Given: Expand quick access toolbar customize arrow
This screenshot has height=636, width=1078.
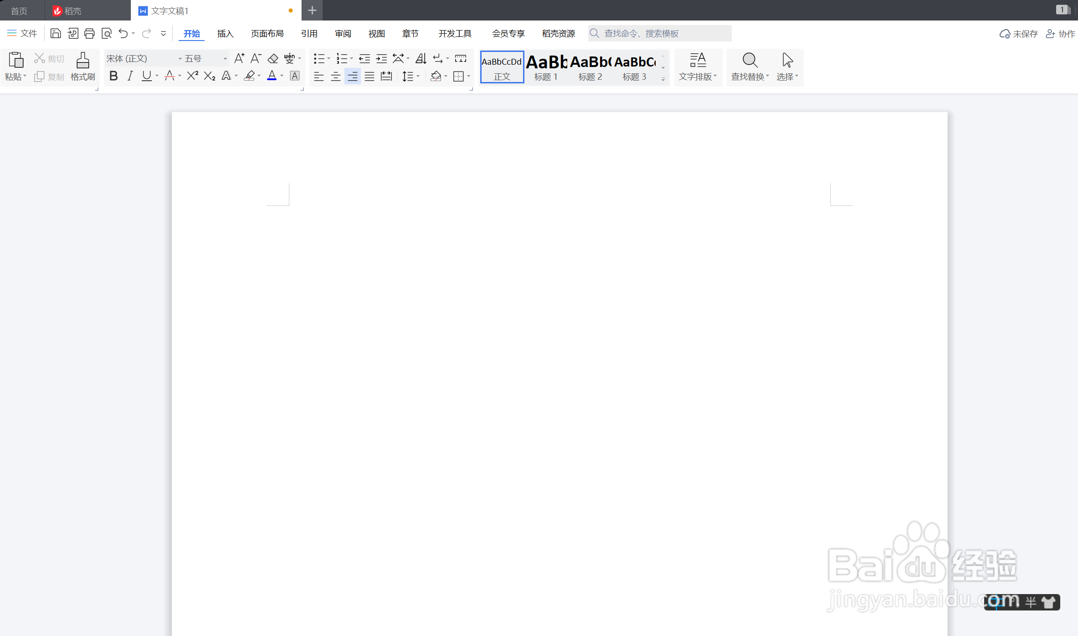Looking at the screenshot, I should 164,33.
